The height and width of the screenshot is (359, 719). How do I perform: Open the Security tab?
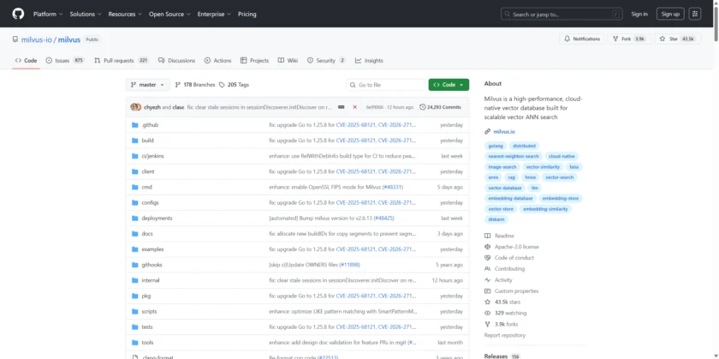pos(326,61)
